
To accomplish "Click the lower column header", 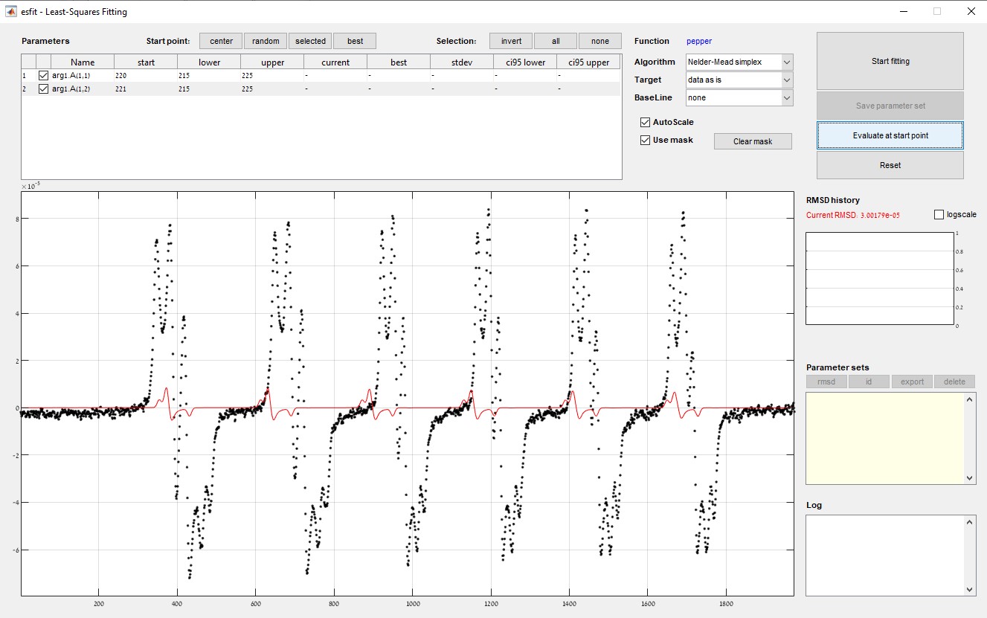I will pyautogui.click(x=209, y=62).
